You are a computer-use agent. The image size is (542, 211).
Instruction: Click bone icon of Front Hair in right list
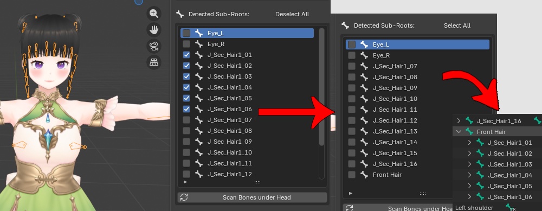tap(364, 175)
